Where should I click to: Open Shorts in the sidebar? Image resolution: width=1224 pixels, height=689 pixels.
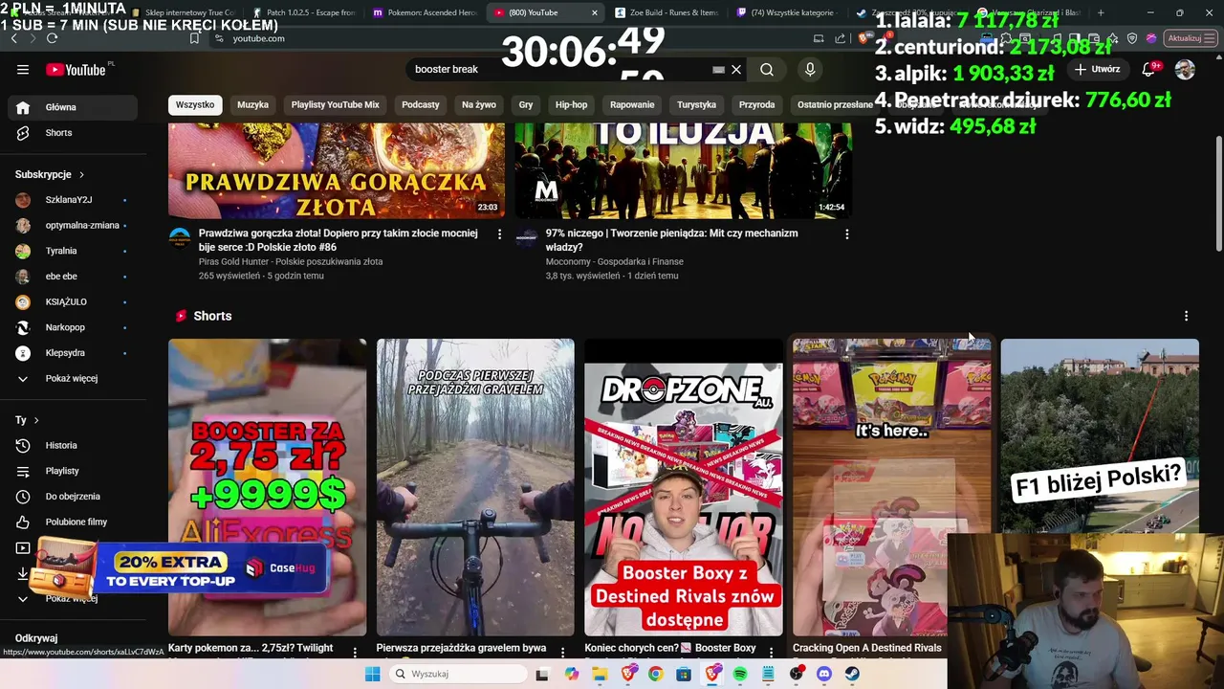(x=73, y=133)
